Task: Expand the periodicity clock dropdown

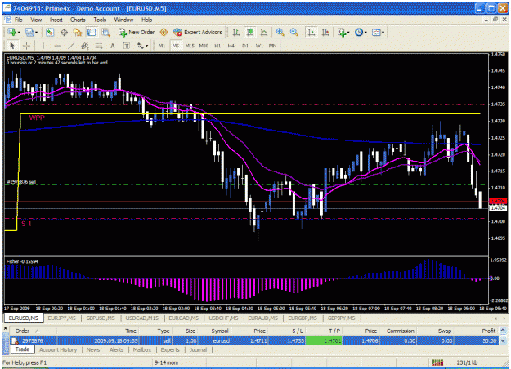Action: (x=365, y=32)
